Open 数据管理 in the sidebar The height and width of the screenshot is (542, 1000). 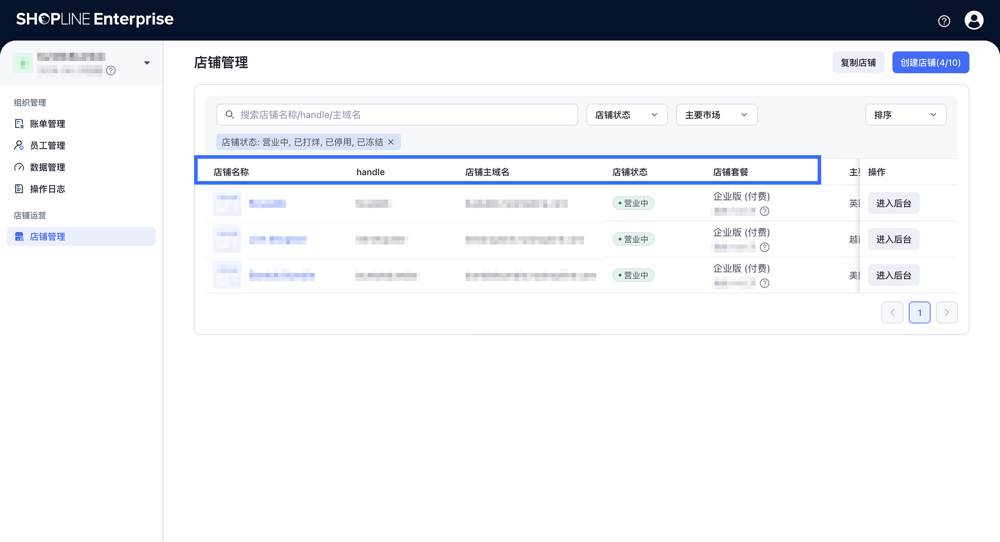pos(48,168)
